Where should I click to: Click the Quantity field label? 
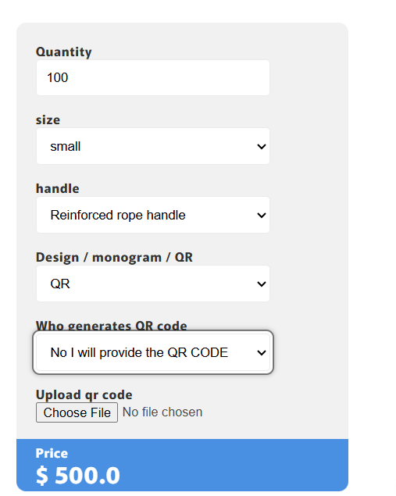pyautogui.click(x=63, y=52)
